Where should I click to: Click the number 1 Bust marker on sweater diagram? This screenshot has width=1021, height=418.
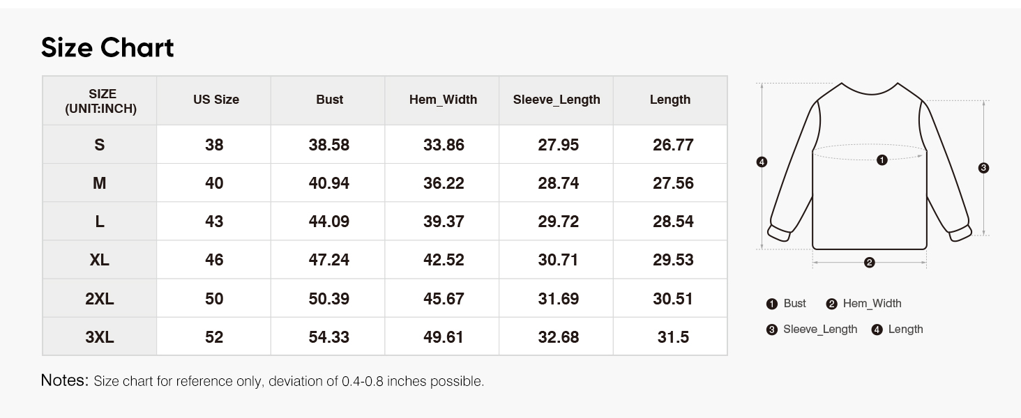coord(882,160)
